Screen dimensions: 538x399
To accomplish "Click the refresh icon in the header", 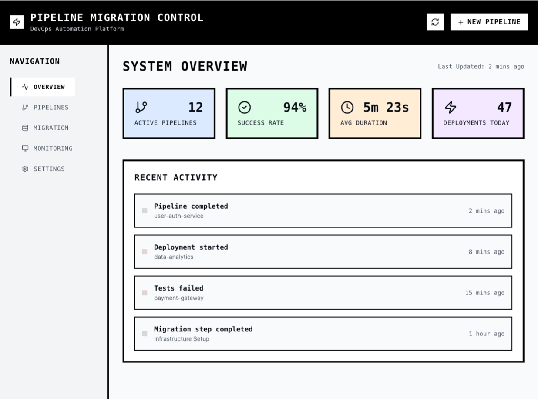I will (434, 22).
